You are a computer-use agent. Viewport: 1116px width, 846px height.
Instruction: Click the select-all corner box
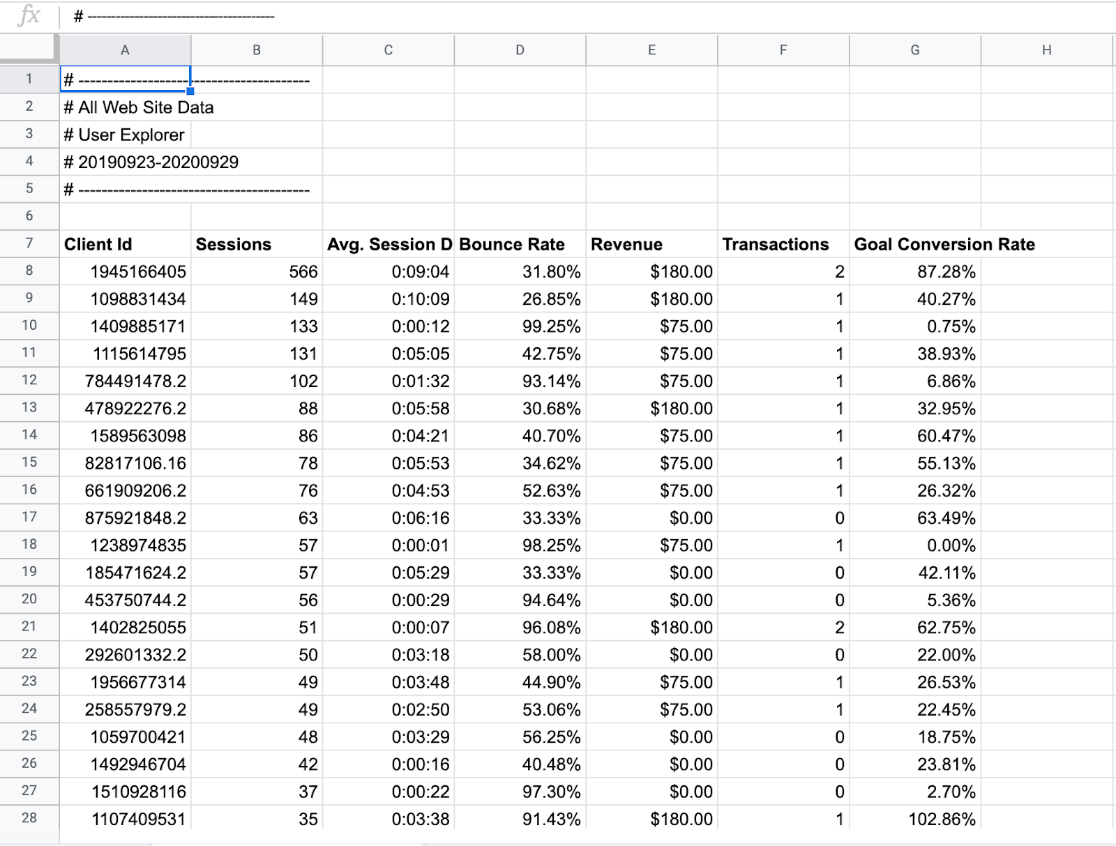point(29,49)
